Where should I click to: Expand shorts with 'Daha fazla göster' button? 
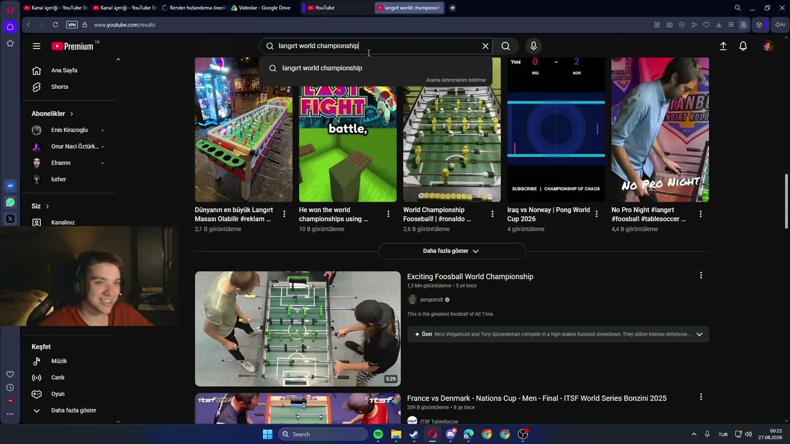(452, 251)
